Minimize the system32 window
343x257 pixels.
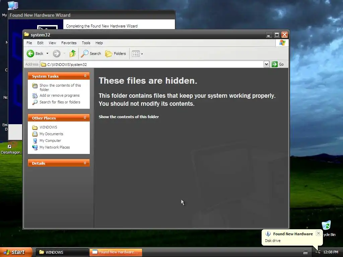(269, 35)
